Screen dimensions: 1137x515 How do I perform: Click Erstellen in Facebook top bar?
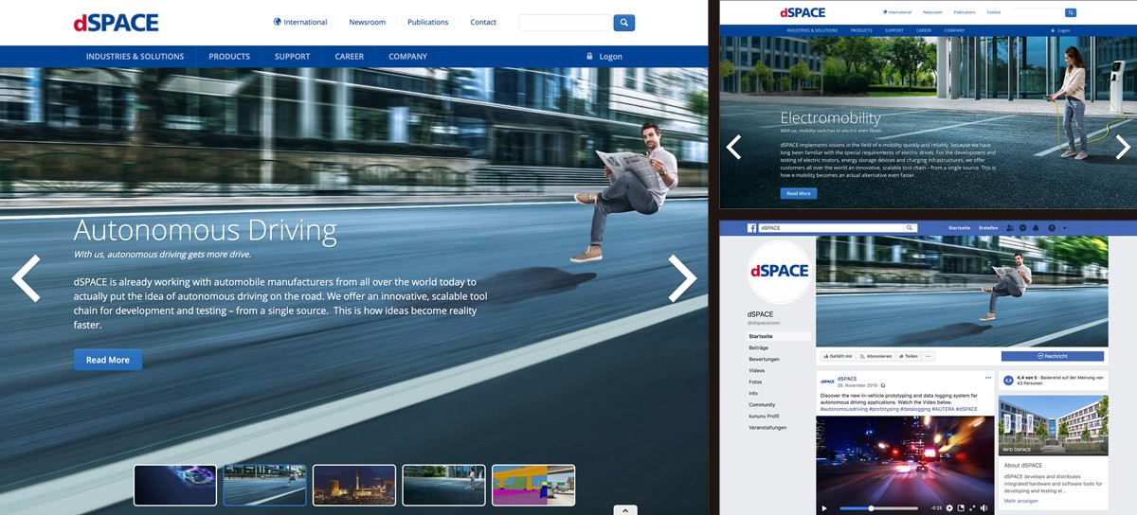pyautogui.click(x=988, y=228)
